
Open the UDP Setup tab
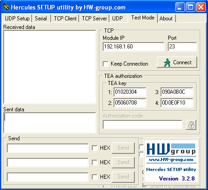tap(17, 19)
